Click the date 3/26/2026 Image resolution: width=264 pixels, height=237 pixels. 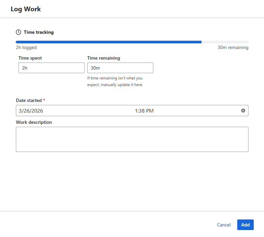tap(31, 111)
